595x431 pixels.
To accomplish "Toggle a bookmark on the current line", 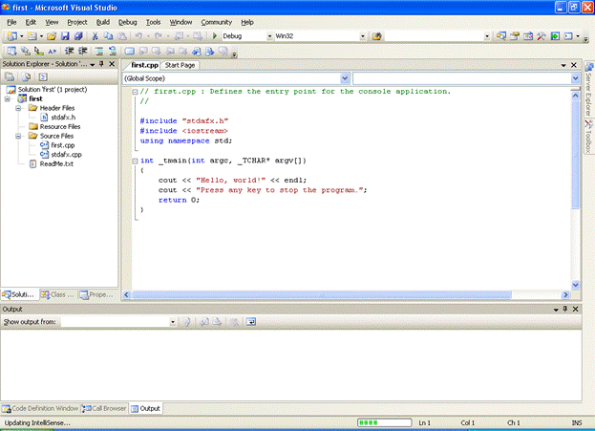I will click(129, 51).
